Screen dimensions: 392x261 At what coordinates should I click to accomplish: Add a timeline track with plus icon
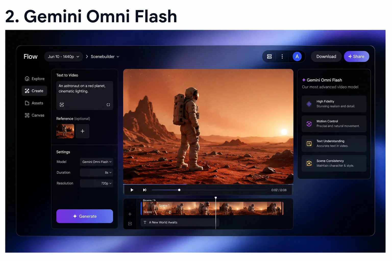130,214
